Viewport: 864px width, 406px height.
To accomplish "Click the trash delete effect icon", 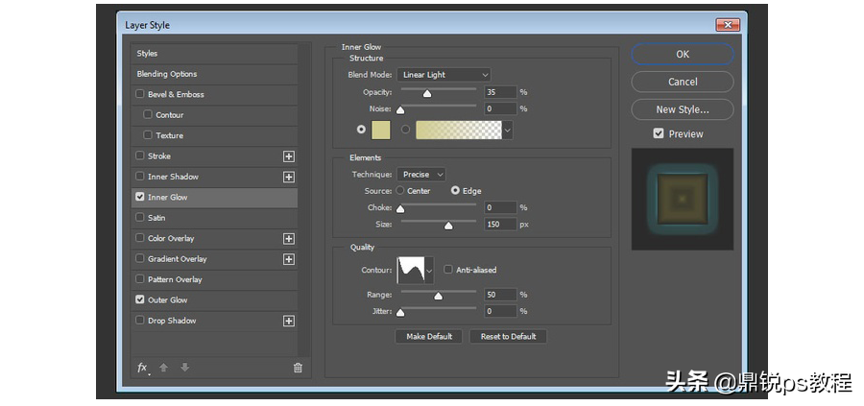I will (x=298, y=368).
